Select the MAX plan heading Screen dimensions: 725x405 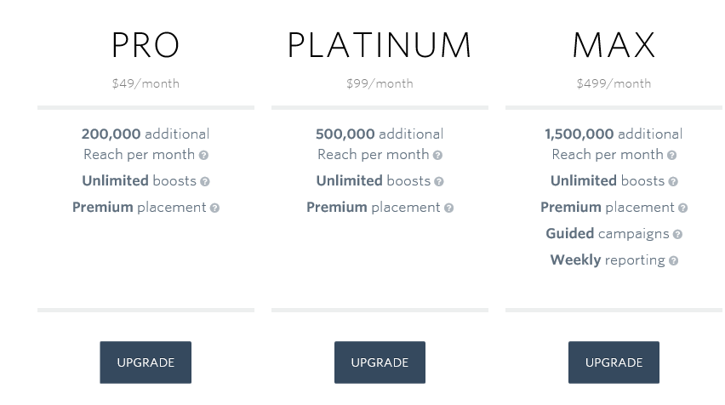[x=614, y=45]
